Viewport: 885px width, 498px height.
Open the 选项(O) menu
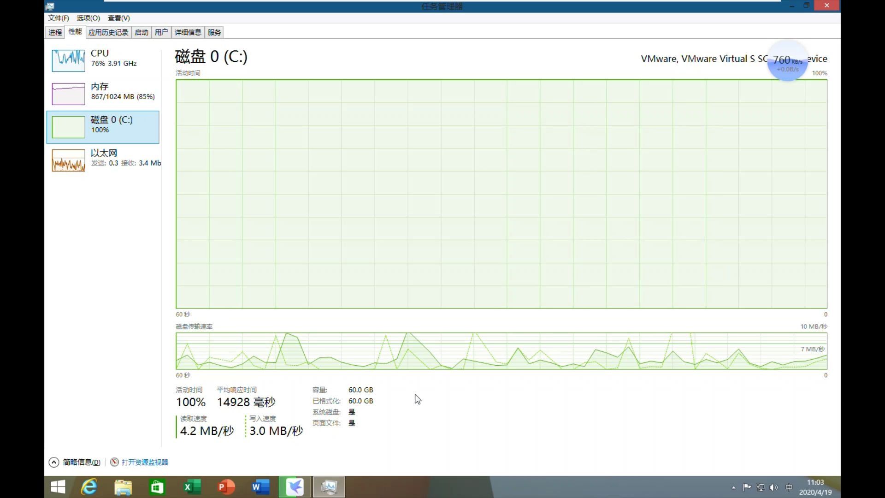pyautogui.click(x=88, y=18)
